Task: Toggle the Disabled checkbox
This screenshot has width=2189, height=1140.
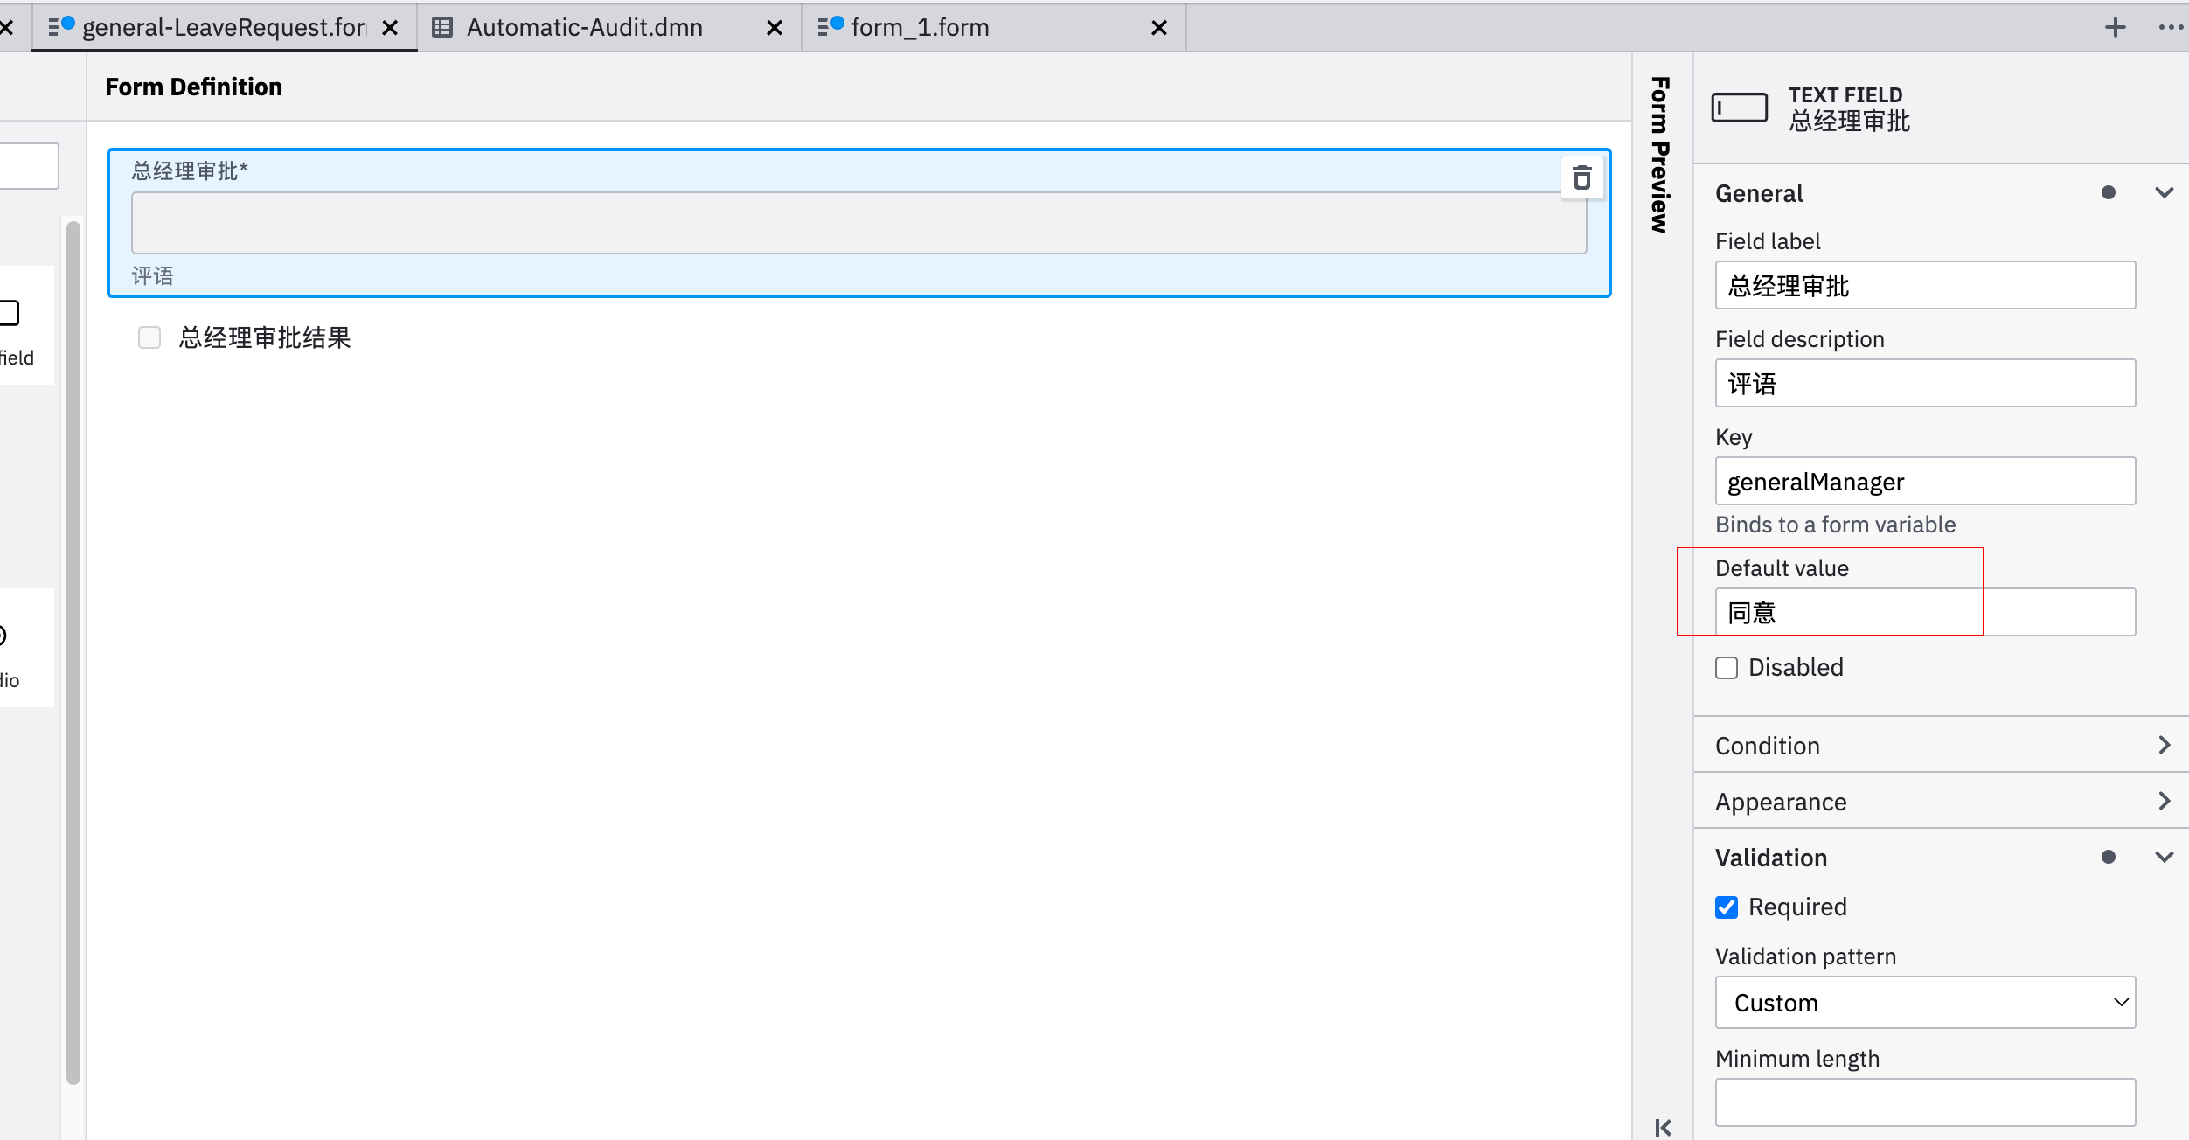Action: pos(1727,668)
